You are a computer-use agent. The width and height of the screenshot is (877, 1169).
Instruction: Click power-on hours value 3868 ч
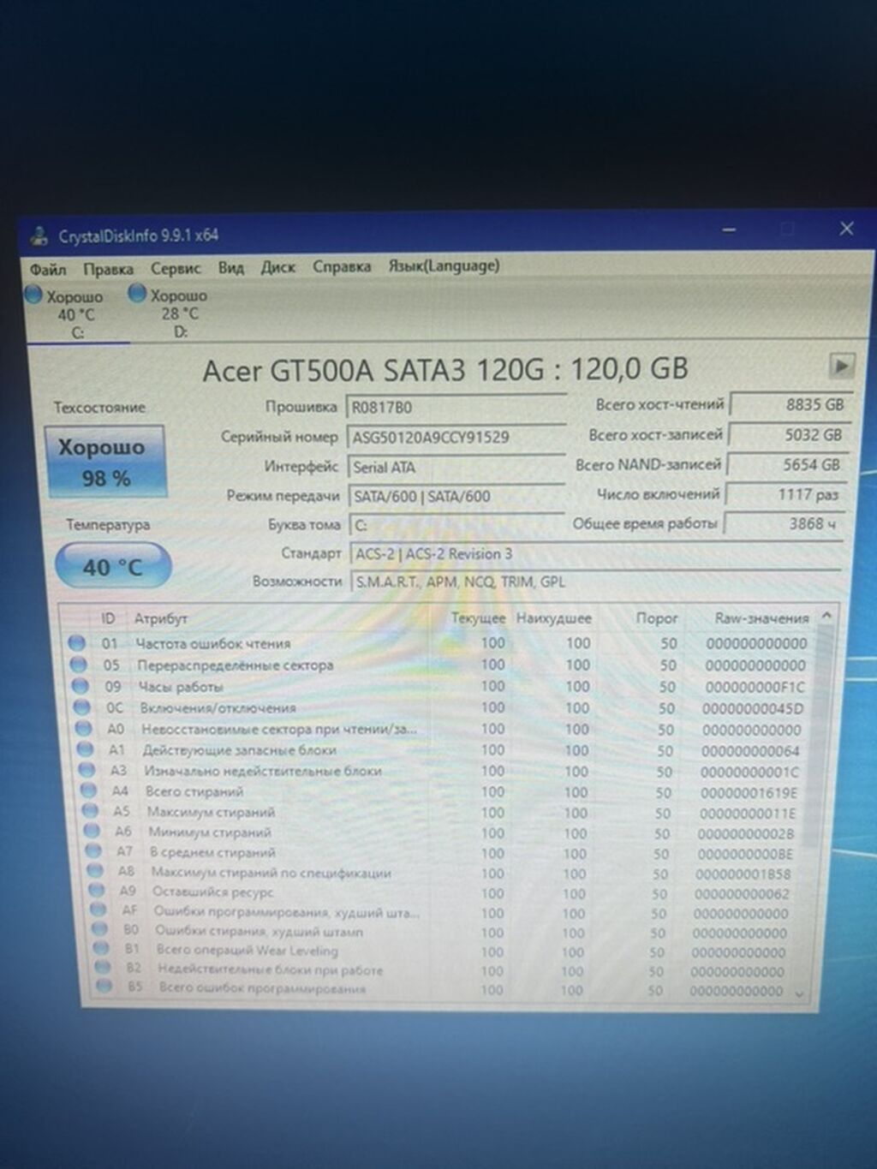[783, 523]
